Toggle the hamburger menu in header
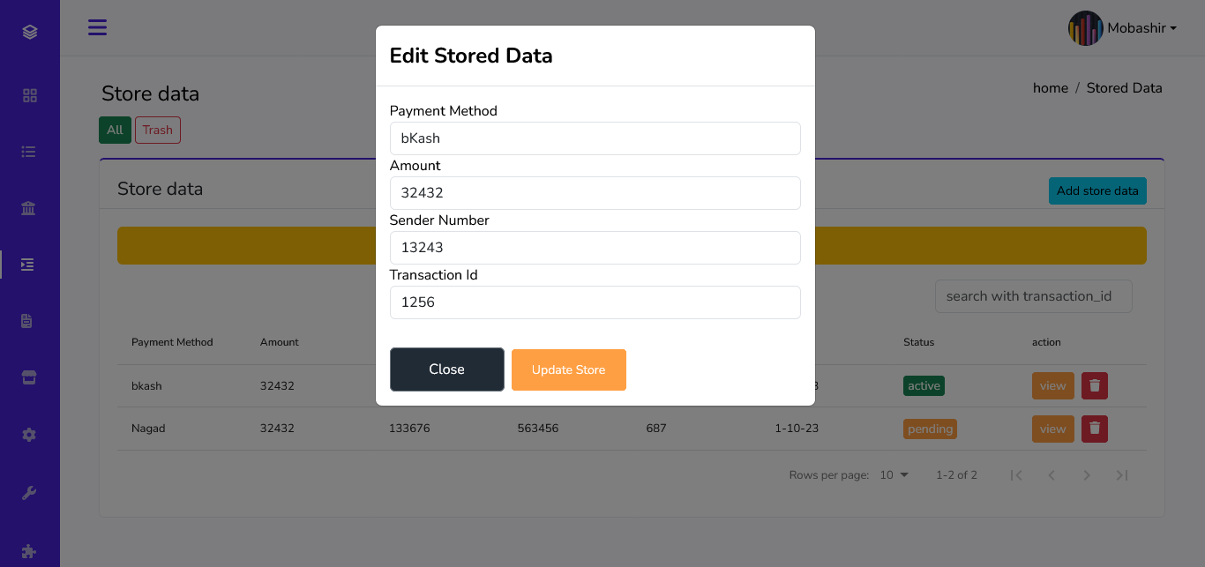 97,28
